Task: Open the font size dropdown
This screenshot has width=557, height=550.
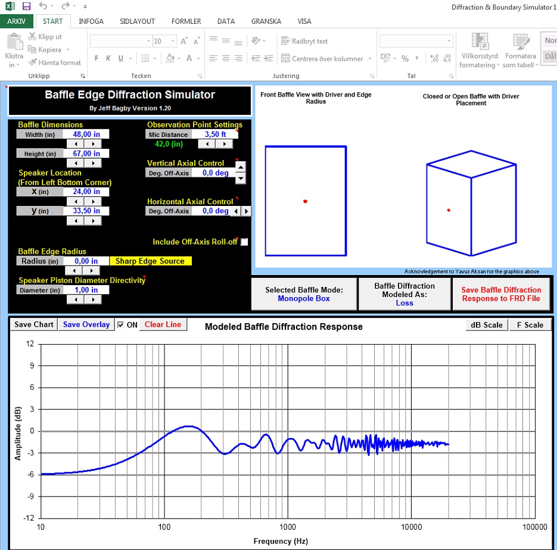Action: (173, 41)
